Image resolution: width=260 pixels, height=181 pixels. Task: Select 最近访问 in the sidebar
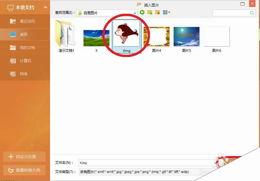point(25,21)
